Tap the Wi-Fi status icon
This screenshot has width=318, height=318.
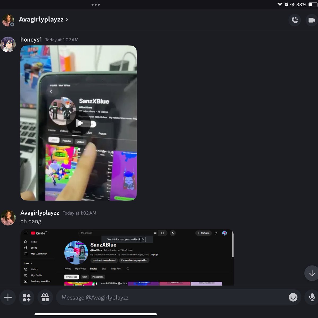click(x=280, y=5)
